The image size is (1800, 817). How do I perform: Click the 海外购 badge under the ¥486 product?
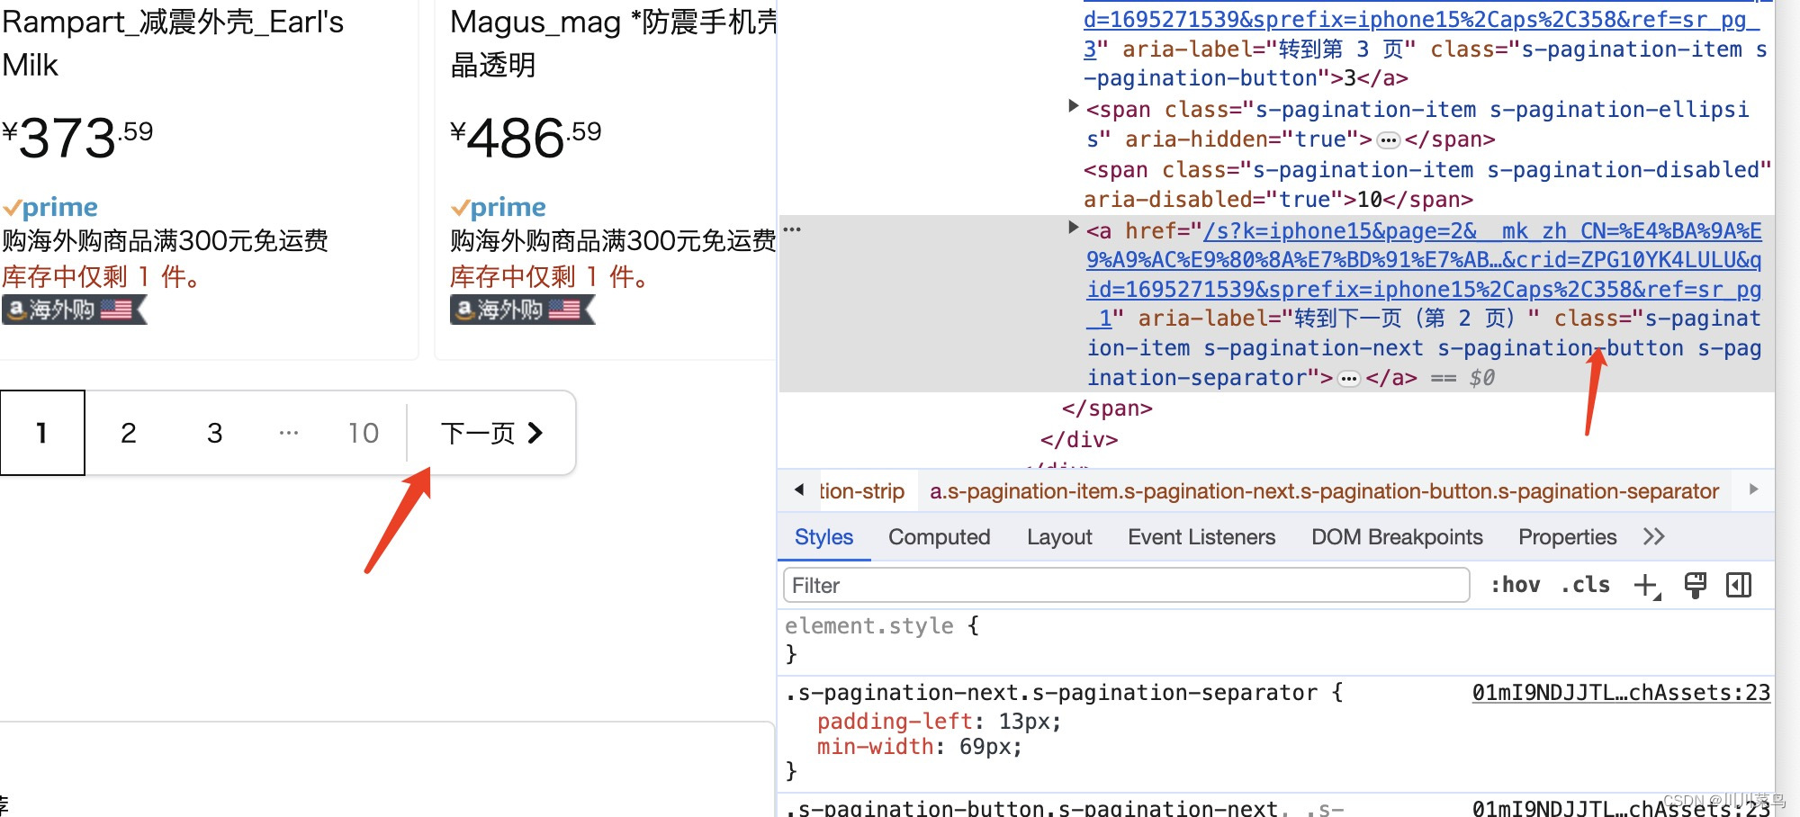point(522,310)
